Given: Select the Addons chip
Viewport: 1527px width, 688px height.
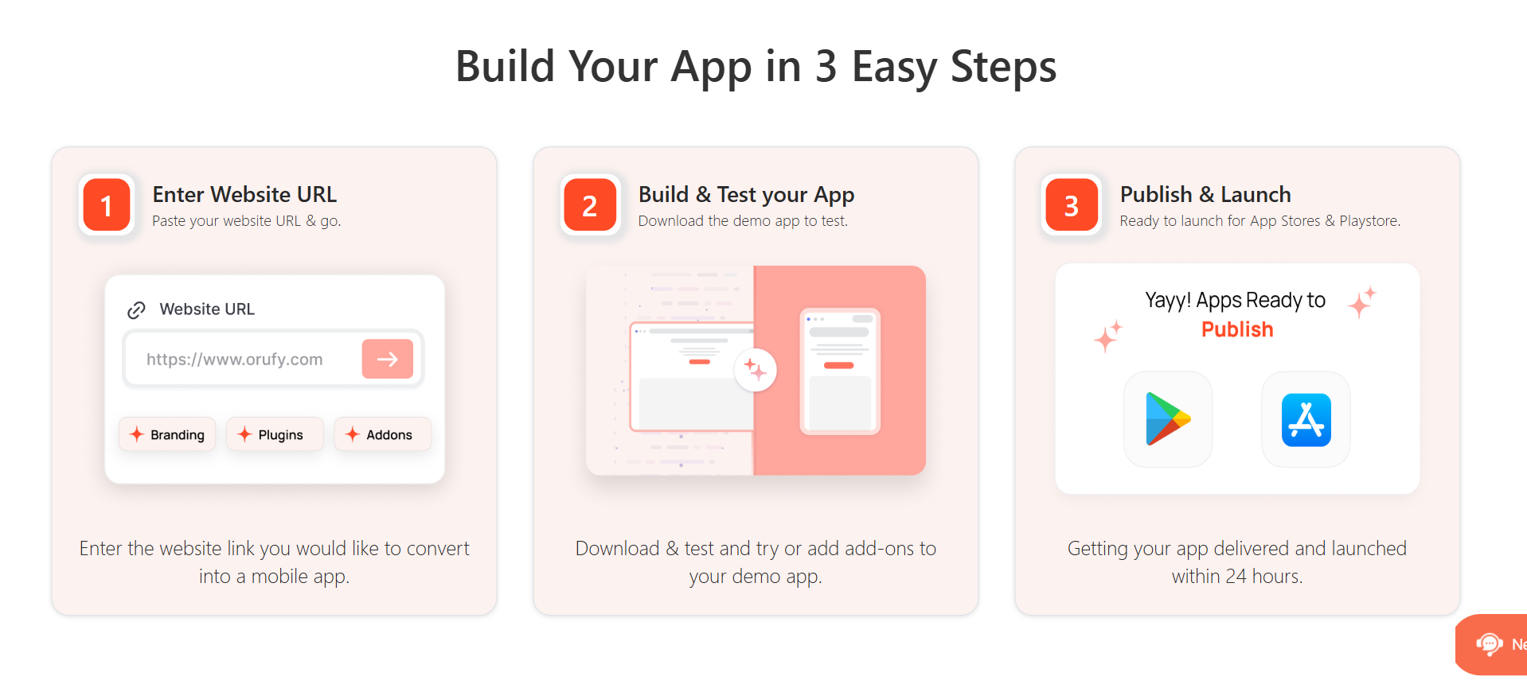Looking at the screenshot, I should click(x=382, y=434).
